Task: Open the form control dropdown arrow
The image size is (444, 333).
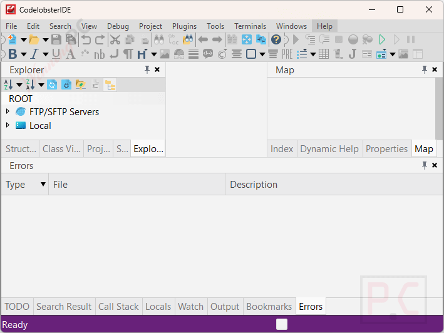Action: point(393,54)
